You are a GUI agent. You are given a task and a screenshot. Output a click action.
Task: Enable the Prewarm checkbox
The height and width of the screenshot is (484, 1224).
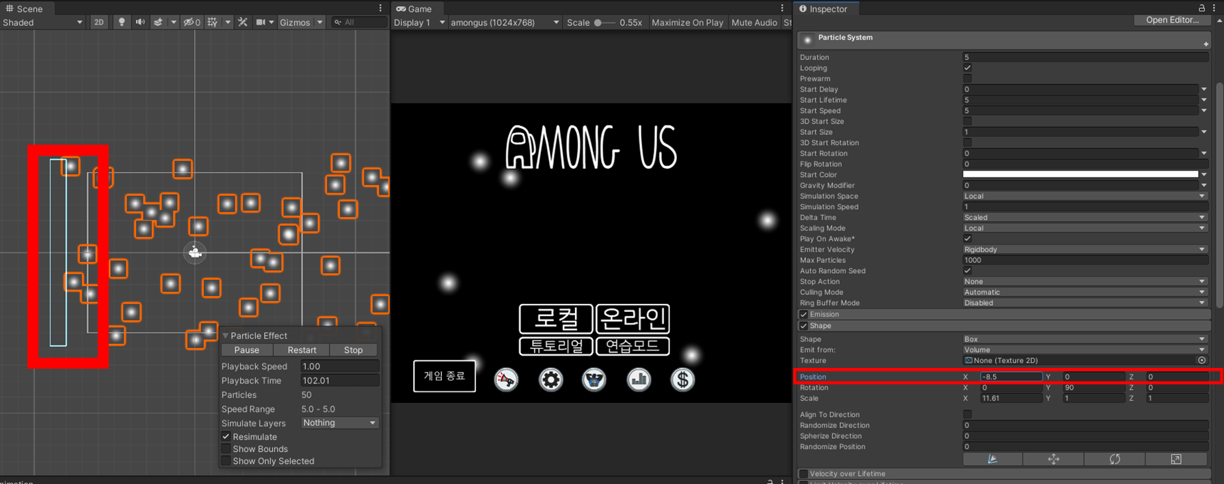click(968, 79)
